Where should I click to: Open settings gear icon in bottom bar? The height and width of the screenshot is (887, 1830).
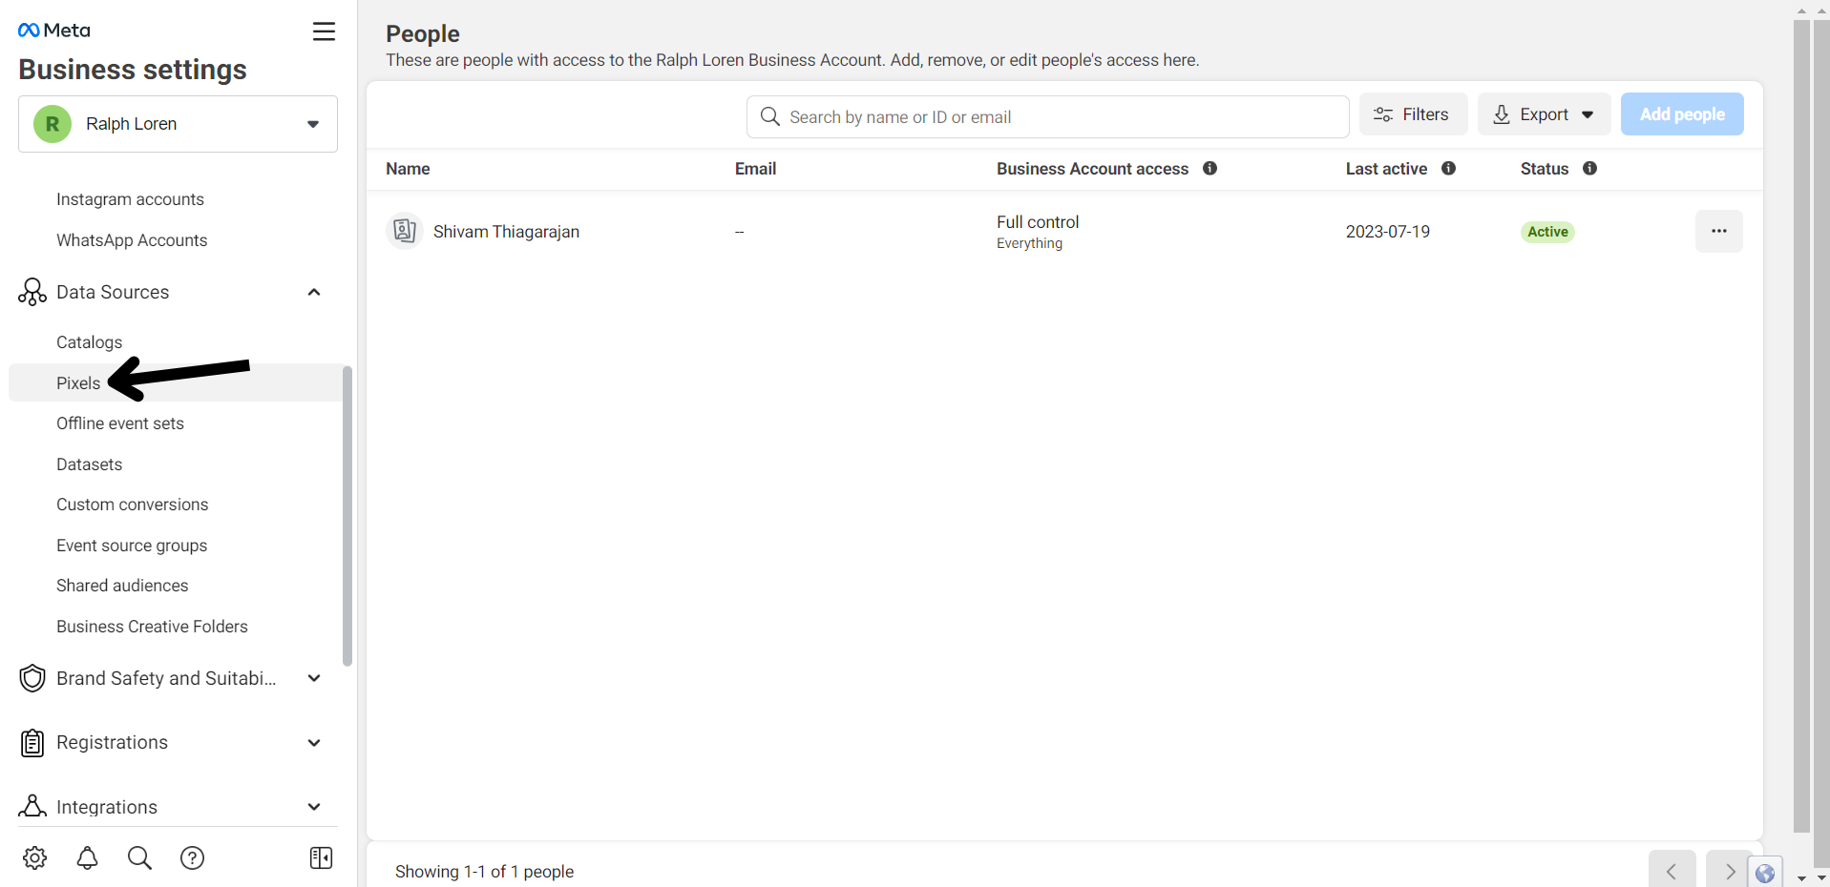click(x=35, y=857)
